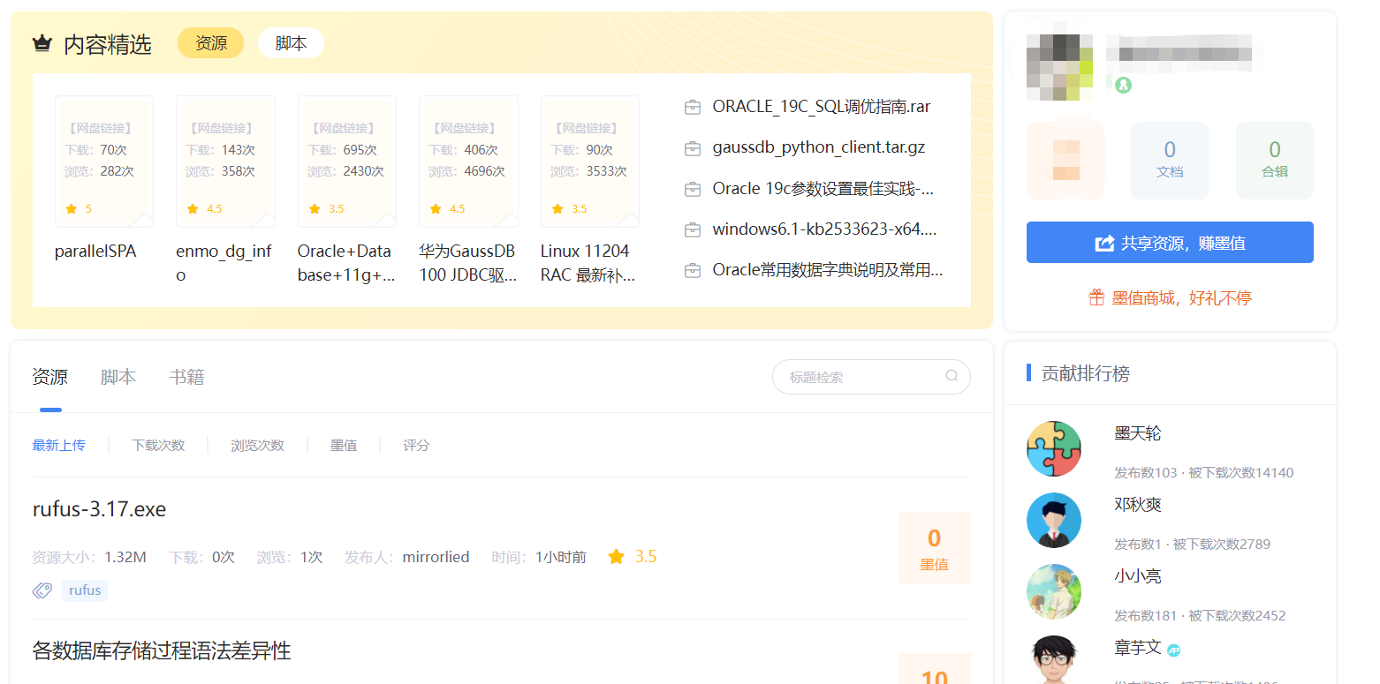Open the enmo_dg_info resource thumbnail

pyautogui.click(x=225, y=162)
